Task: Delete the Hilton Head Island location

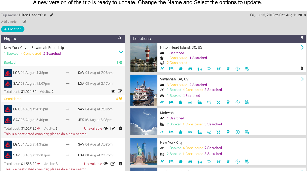Action: [x=302, y=68]
